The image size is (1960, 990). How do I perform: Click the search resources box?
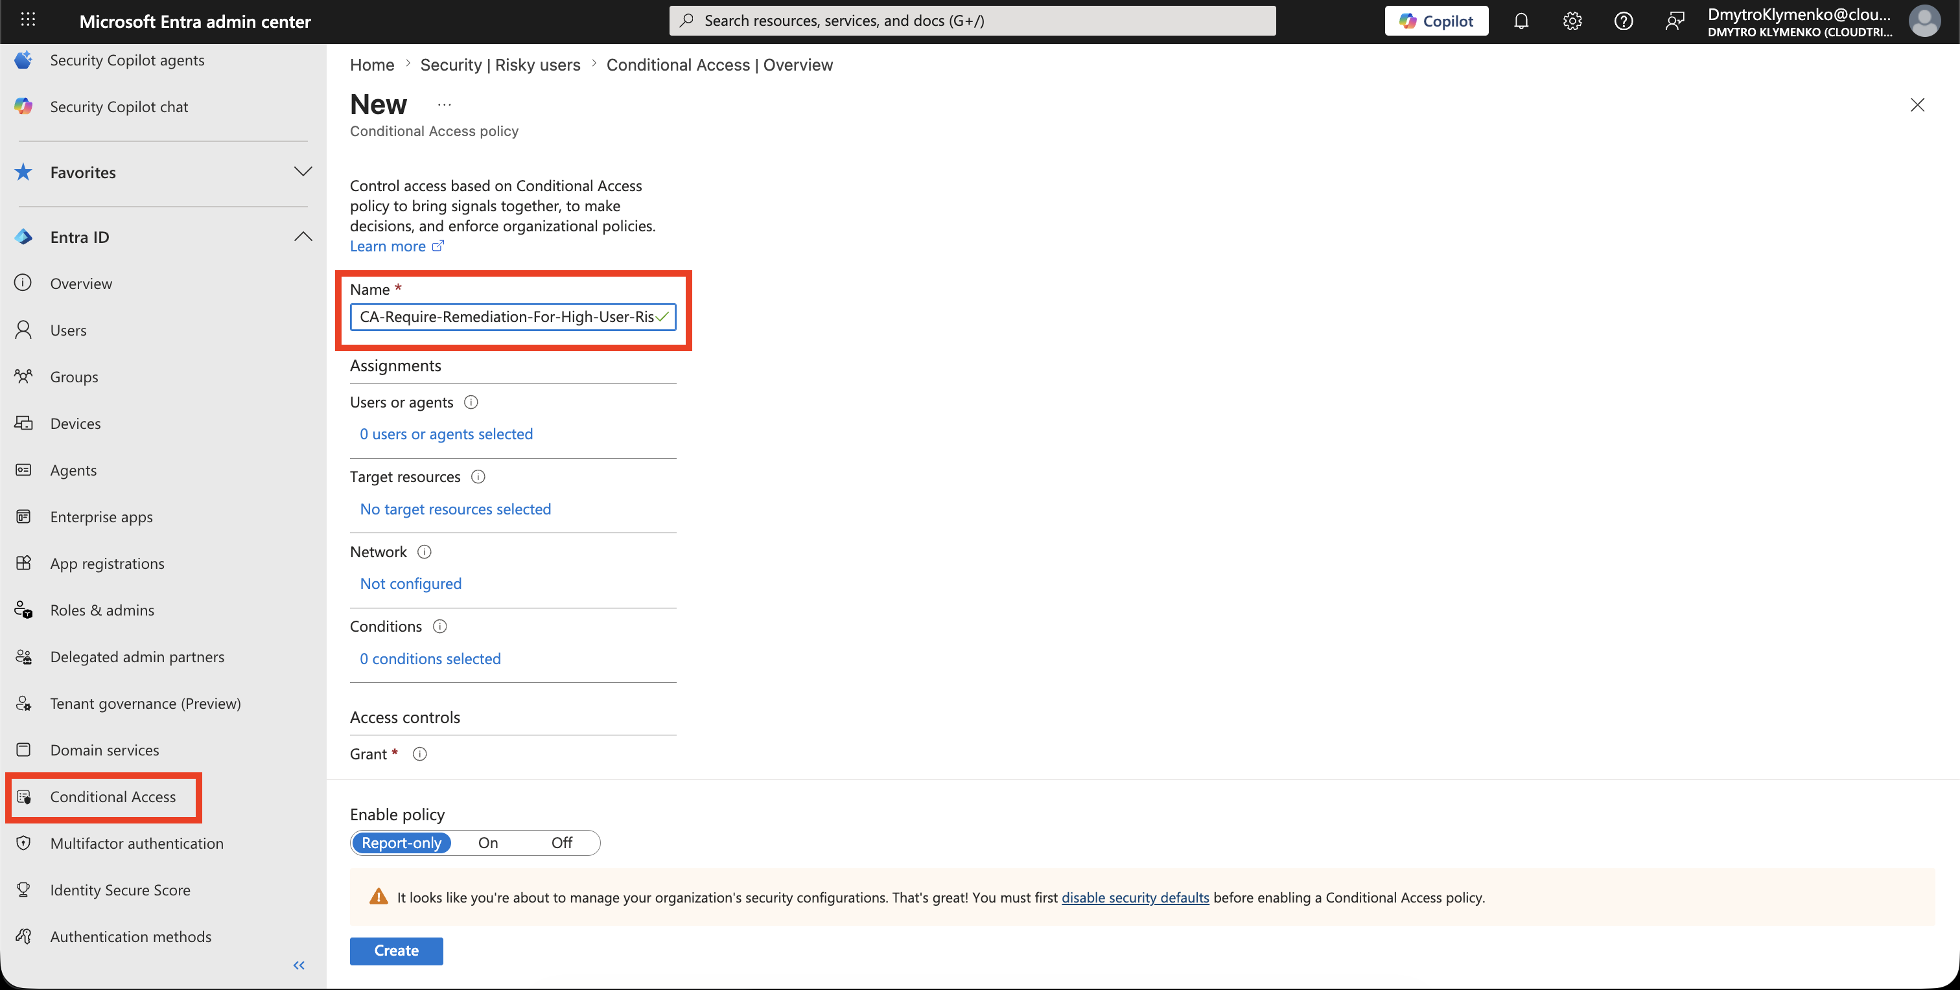(972, 21)
